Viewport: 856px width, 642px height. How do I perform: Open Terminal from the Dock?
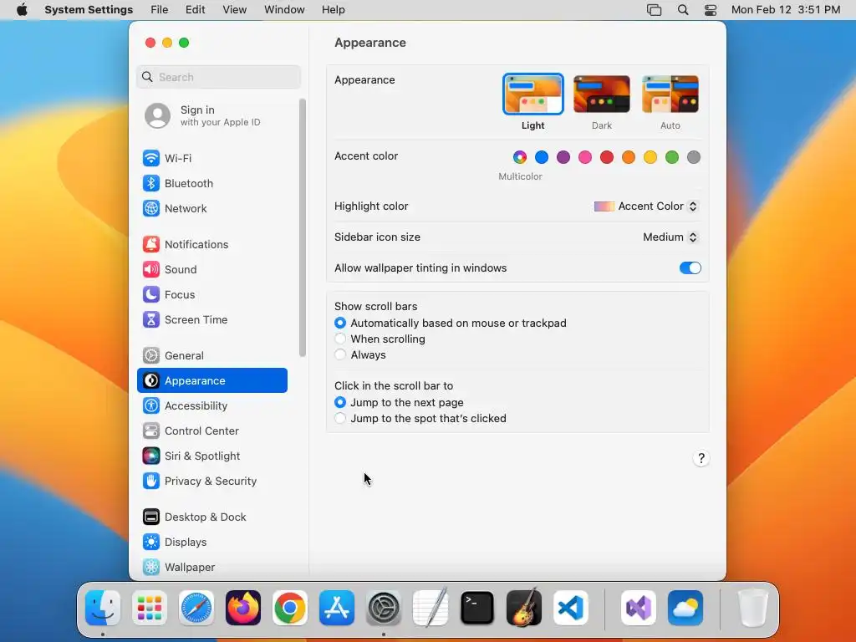(x=477, y=608)
